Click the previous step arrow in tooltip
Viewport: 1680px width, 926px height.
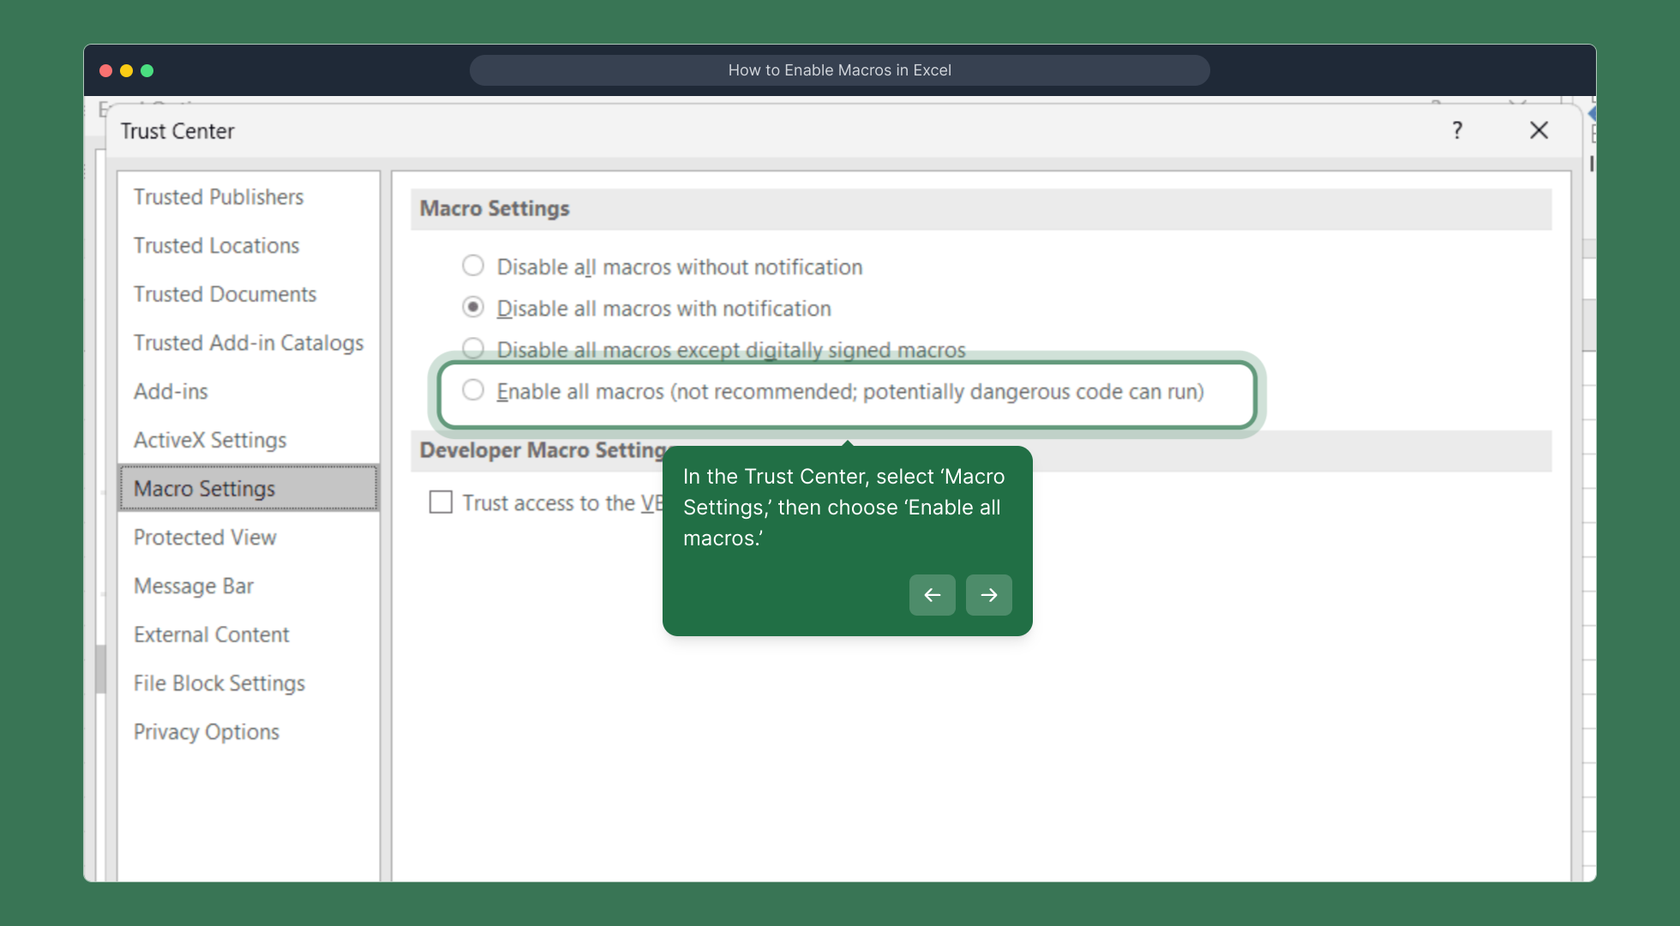[x=932, y=595]
